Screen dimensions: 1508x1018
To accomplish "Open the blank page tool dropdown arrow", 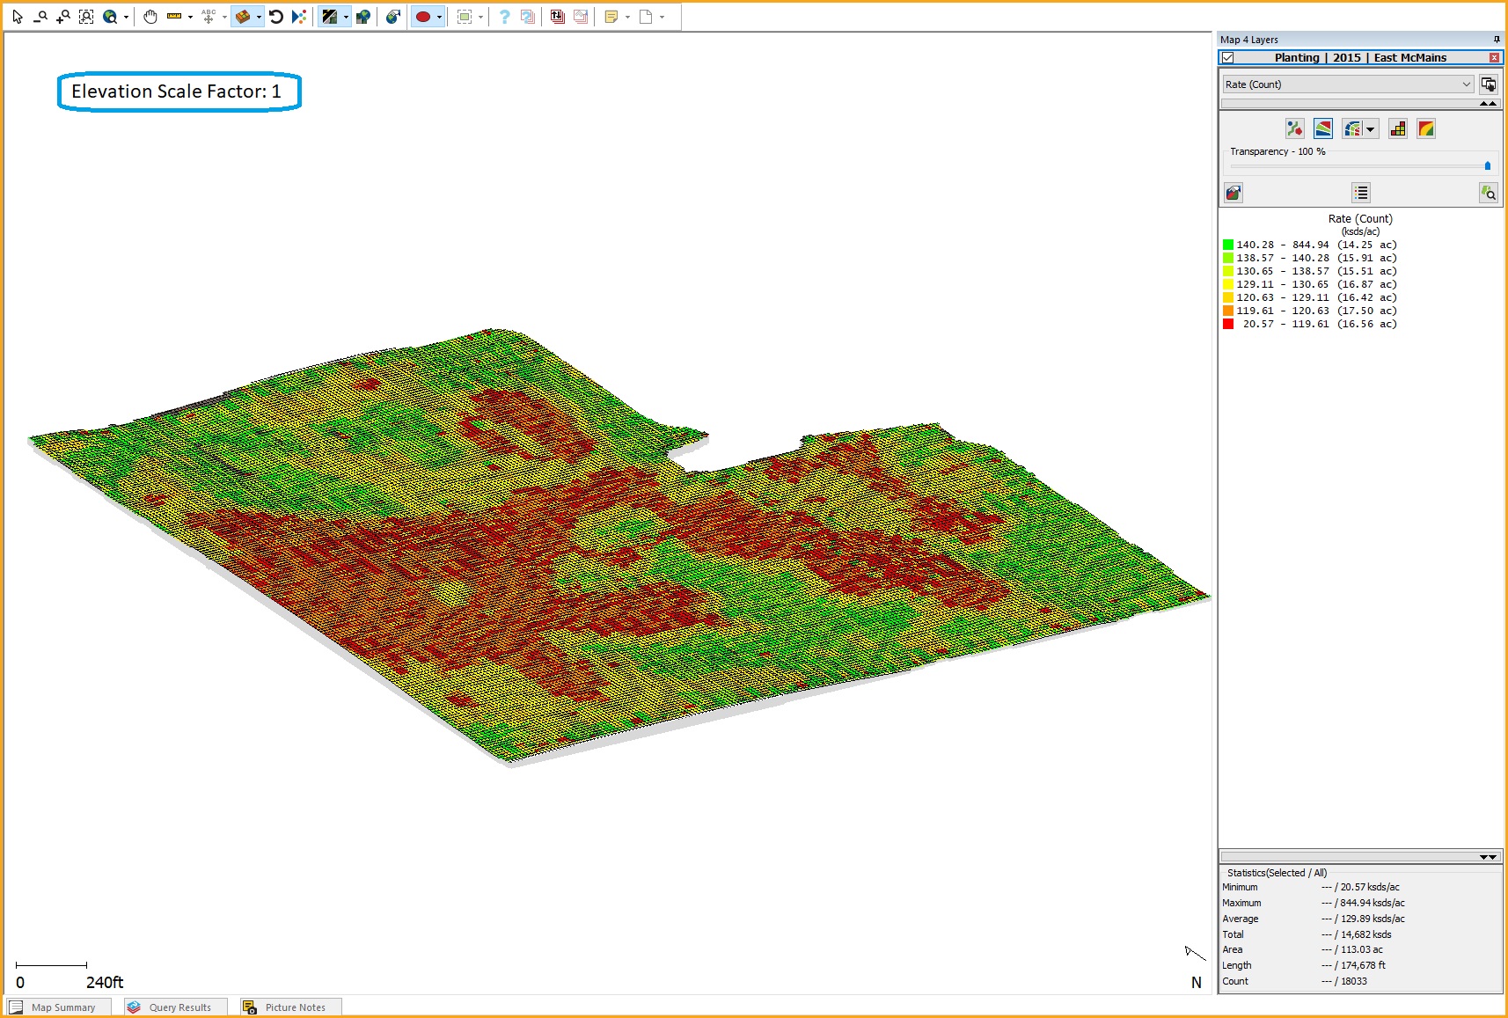I will pyautogui.click(x=662, y=17).
